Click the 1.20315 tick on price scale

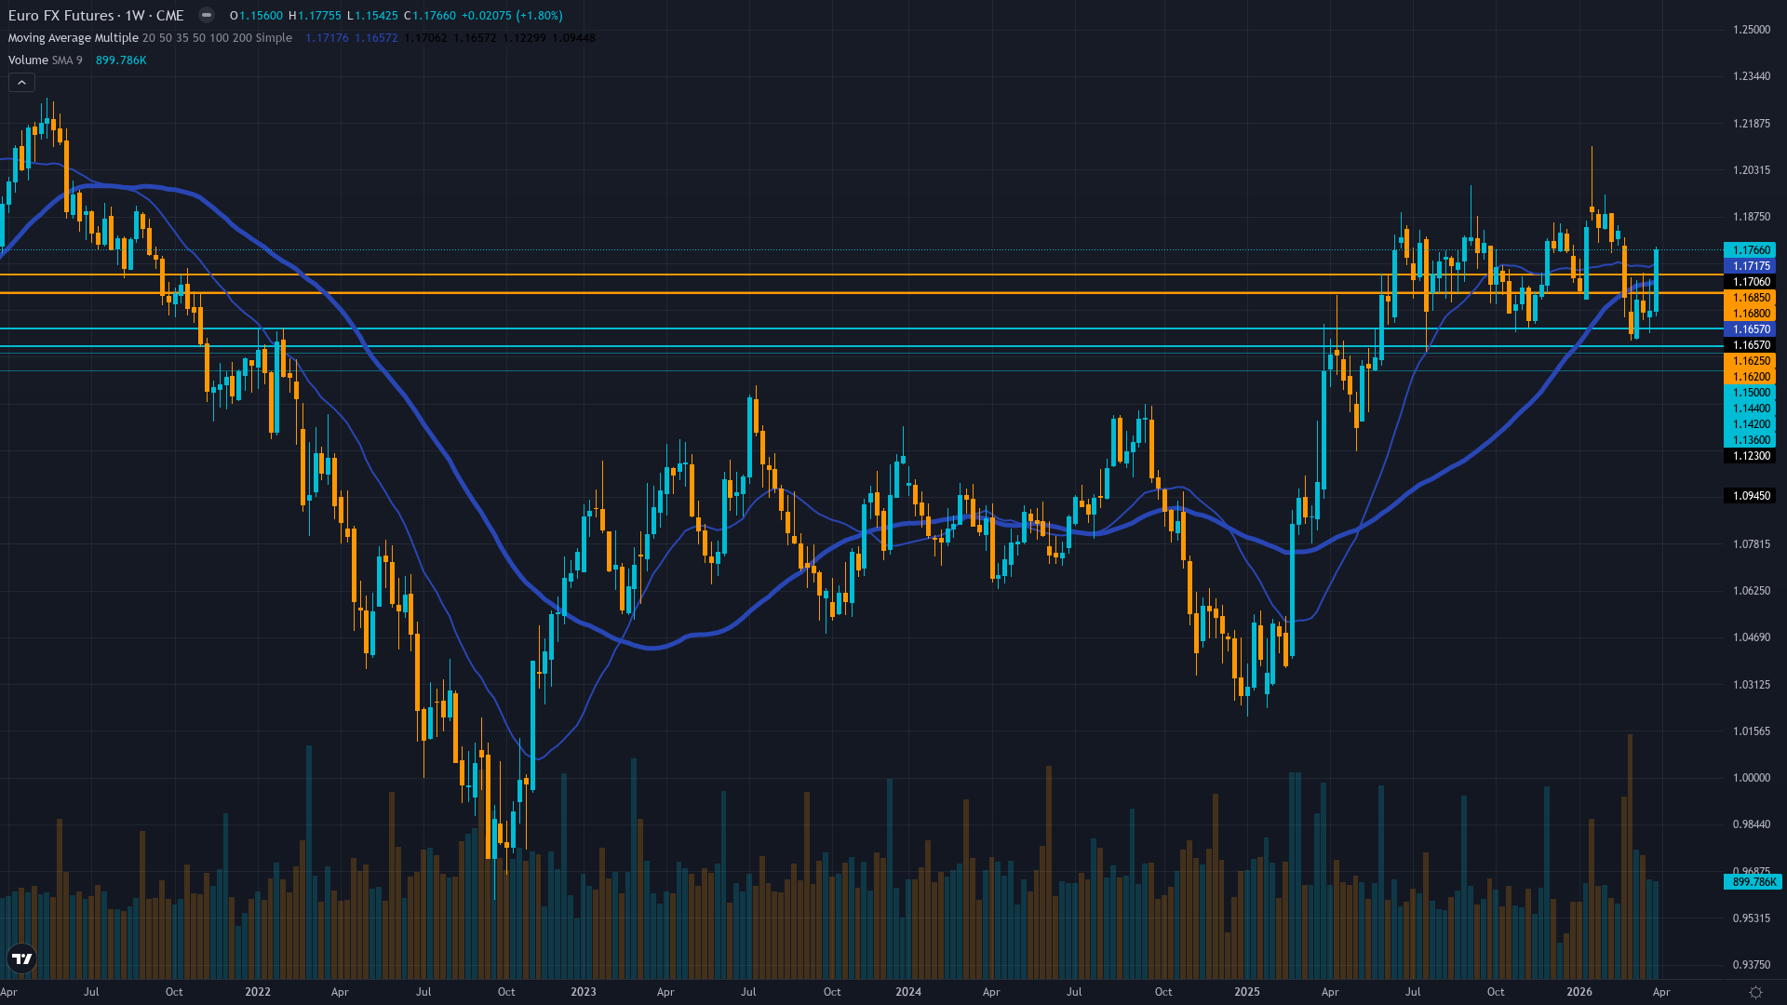pos(1752,170)
